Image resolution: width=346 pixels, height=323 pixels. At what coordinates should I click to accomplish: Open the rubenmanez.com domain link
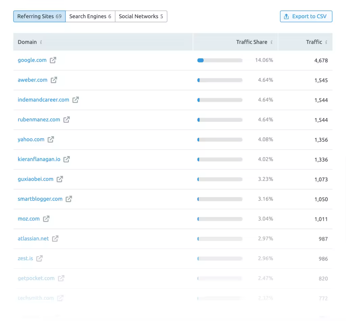[39, 120]
